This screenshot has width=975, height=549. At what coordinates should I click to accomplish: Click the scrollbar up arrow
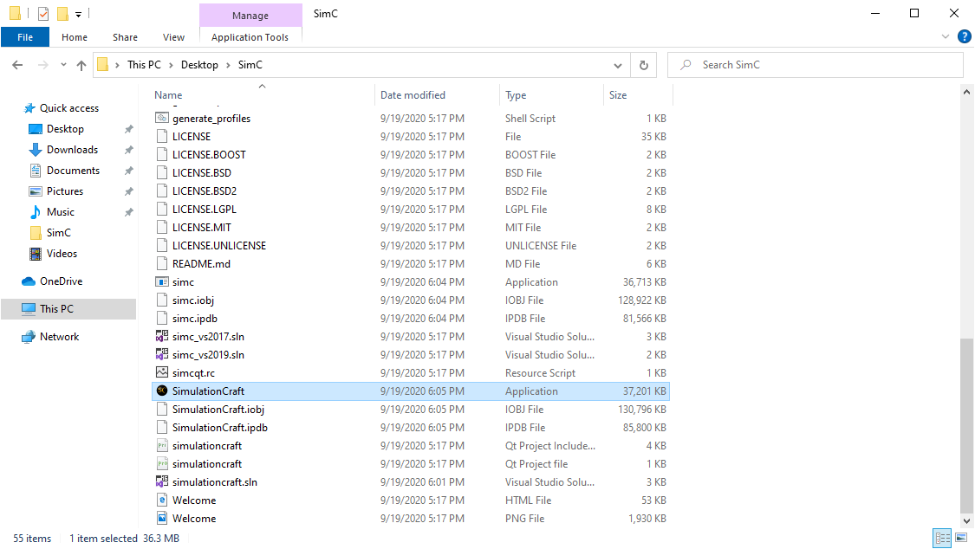(966, 92)
